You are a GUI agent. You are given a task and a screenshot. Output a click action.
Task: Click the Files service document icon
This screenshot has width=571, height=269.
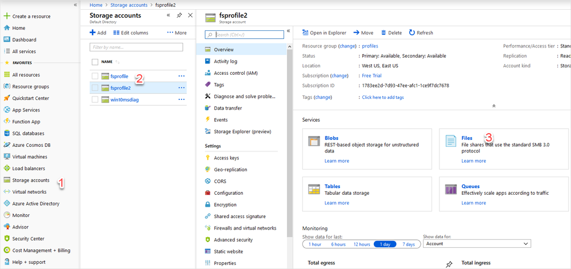(x=451, y=141)
